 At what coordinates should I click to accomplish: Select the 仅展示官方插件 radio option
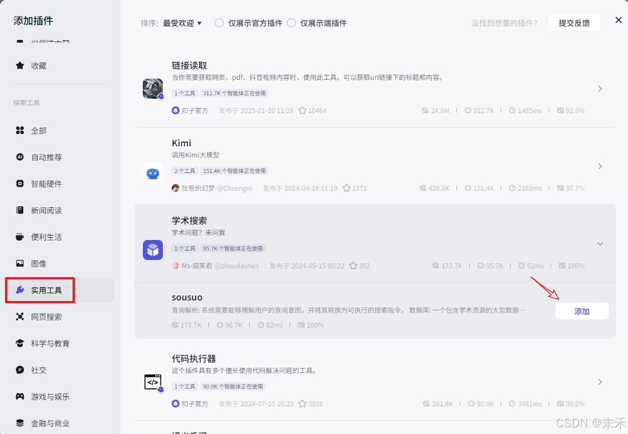(219, 23)
